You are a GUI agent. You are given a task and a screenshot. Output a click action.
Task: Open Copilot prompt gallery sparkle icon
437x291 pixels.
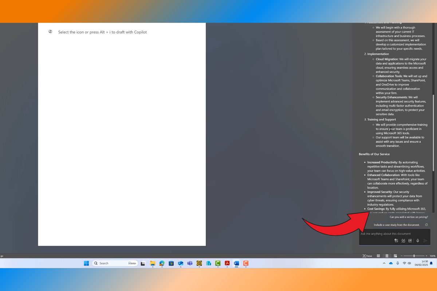click(403, 240)
